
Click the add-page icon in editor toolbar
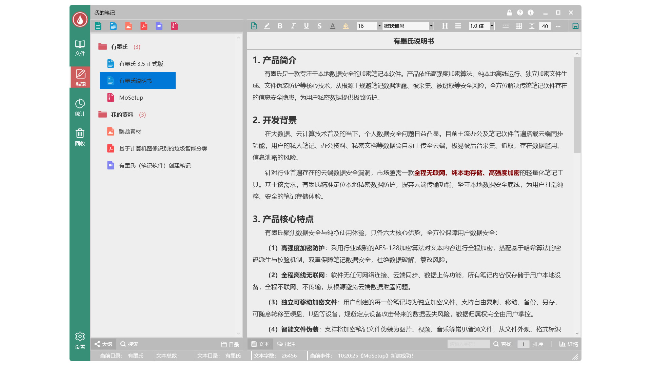click(x=254, y=26)
